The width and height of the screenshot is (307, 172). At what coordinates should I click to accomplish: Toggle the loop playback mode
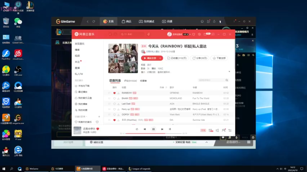pyautogui.click(x=137, y=129)
